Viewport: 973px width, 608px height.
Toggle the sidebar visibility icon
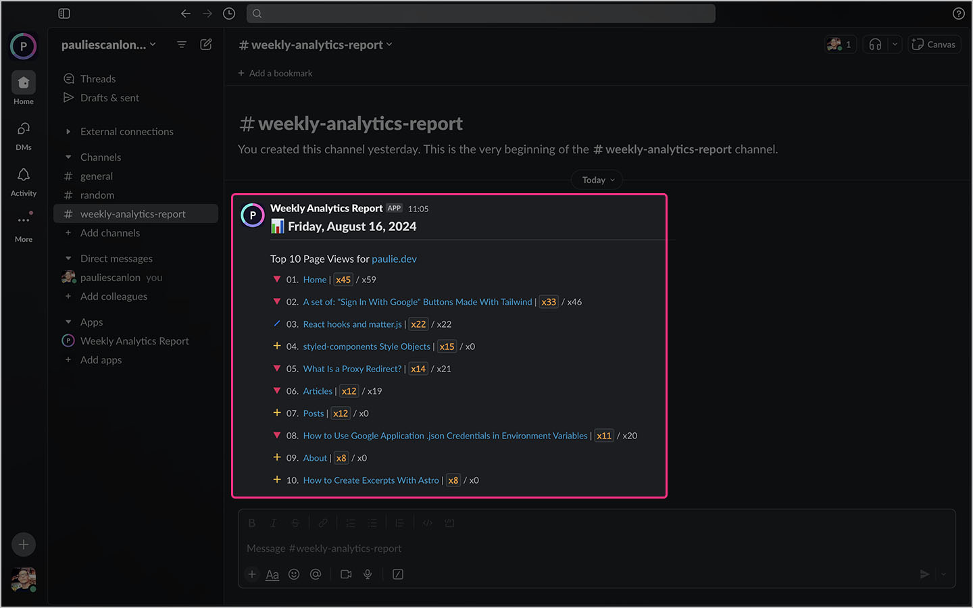click(x=64, y=13)
